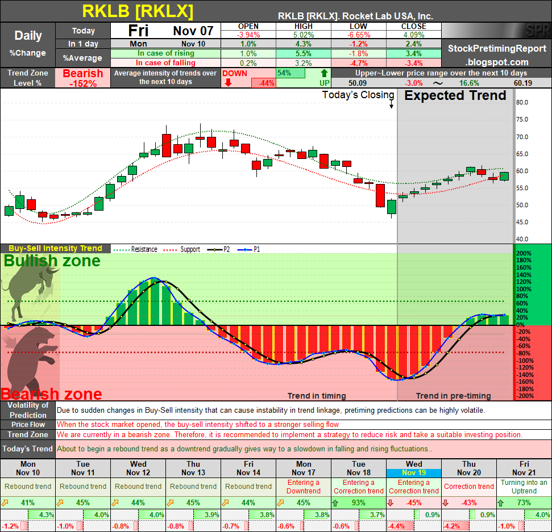
Task: Click the Rocket Lab USA, Inc. name
Action: [x=388, y=16]
